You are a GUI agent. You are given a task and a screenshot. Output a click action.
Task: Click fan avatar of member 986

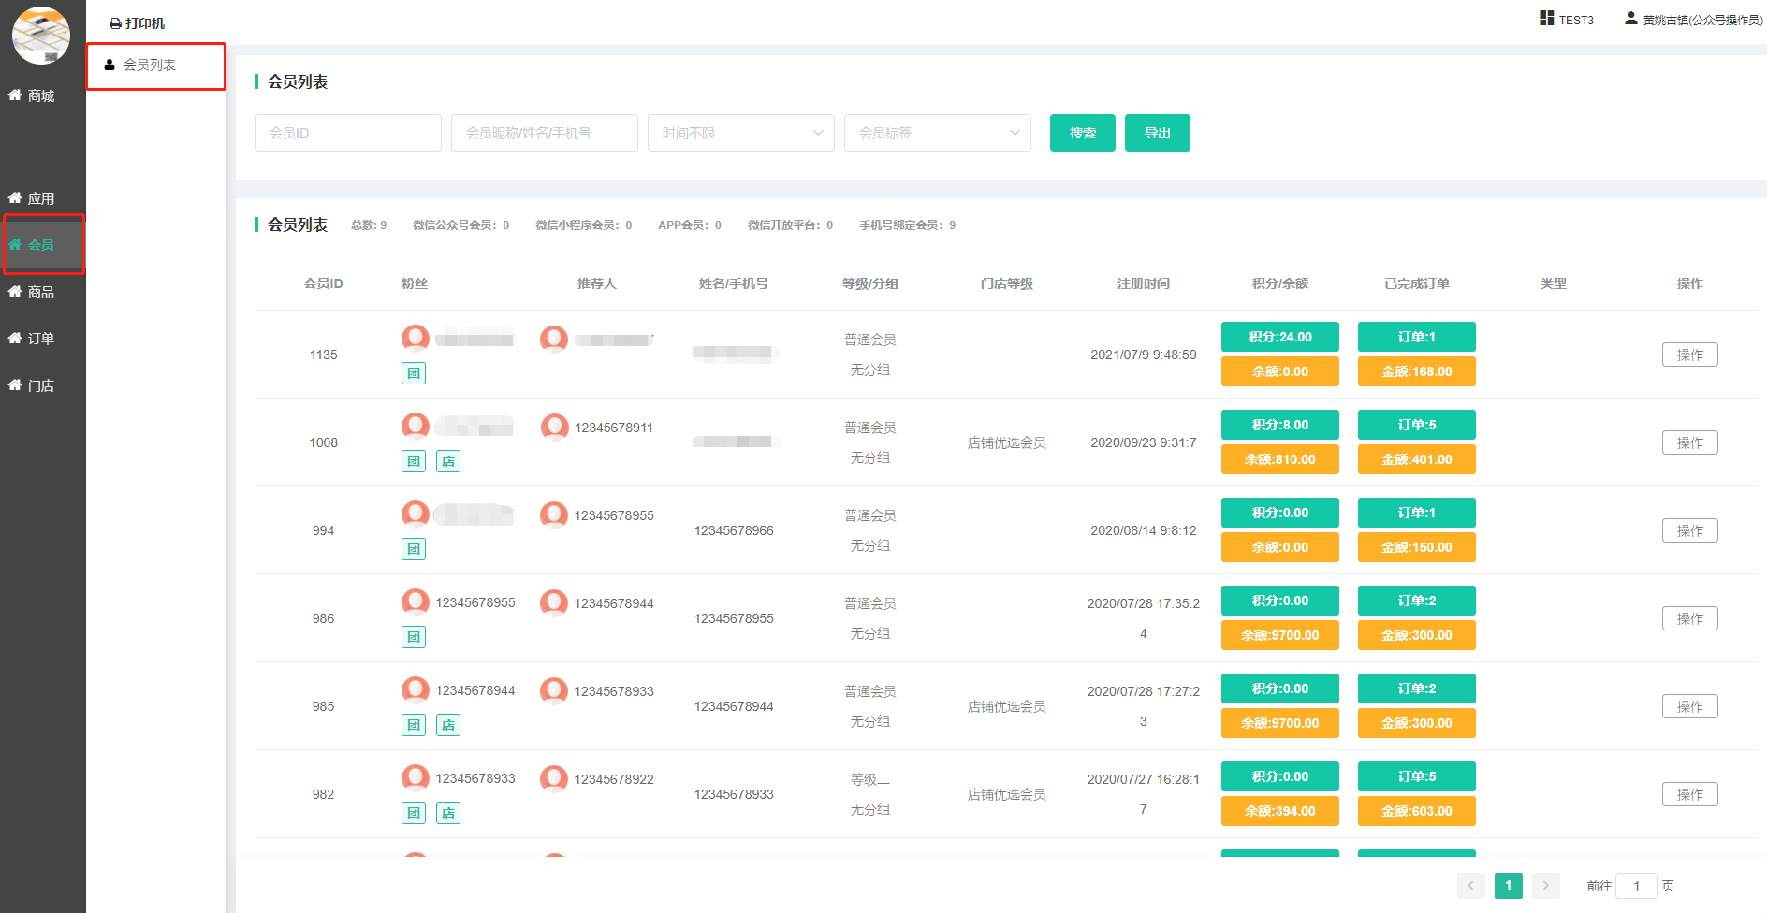tap(416, 602)
